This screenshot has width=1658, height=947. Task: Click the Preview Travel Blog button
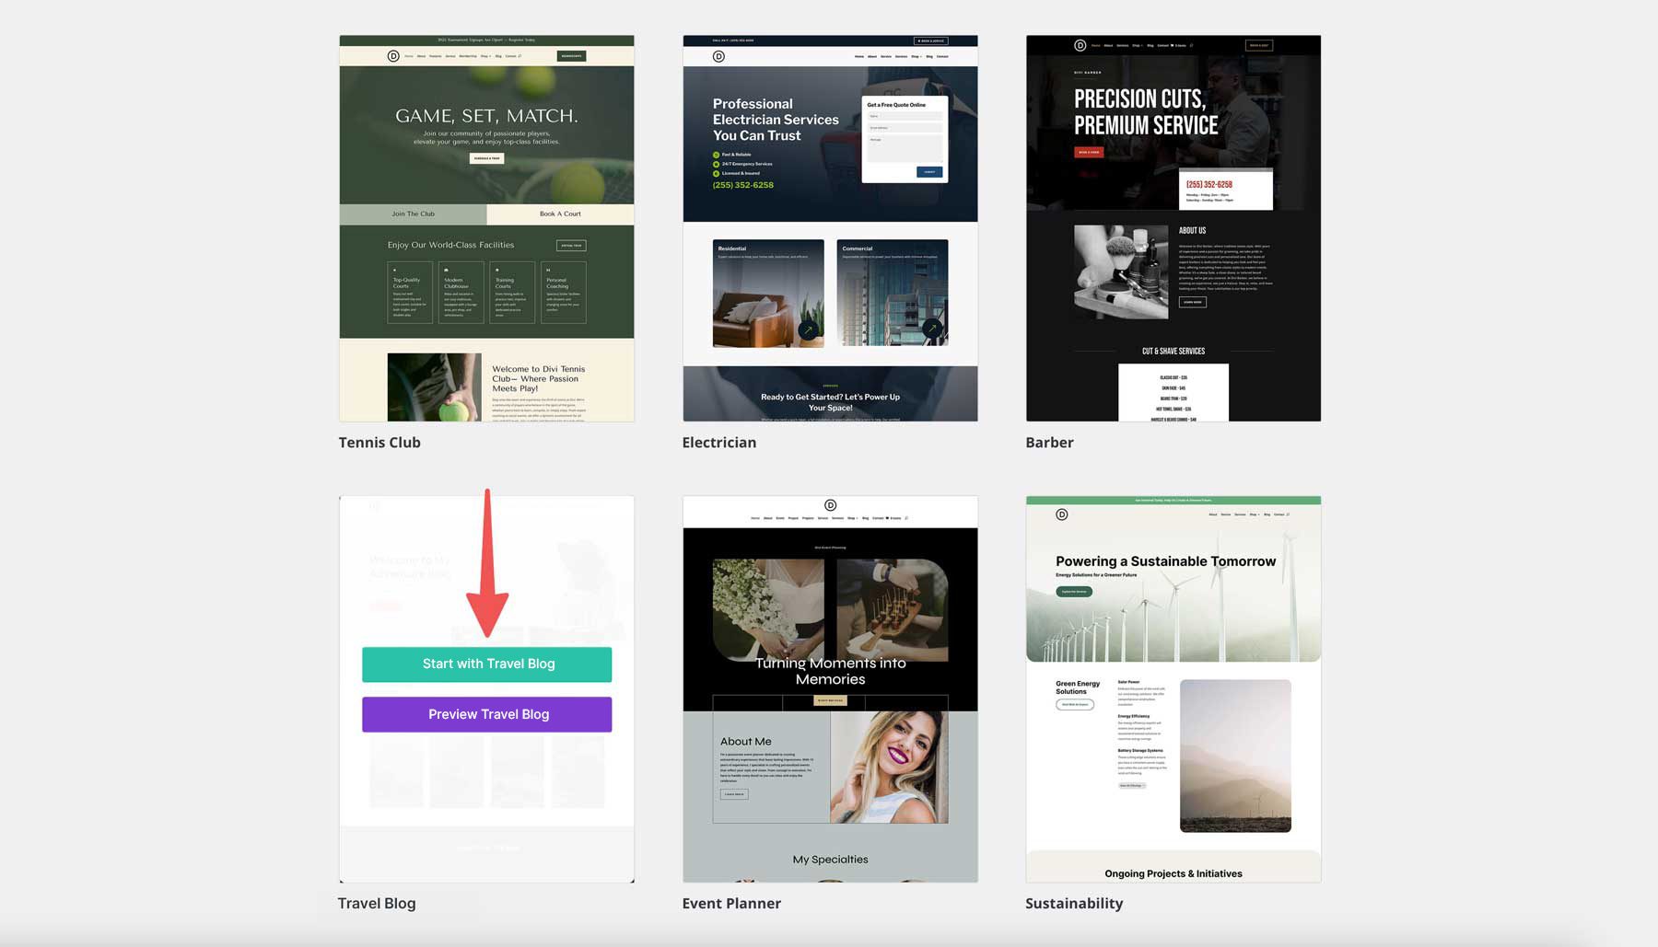[x=486, y=713]
